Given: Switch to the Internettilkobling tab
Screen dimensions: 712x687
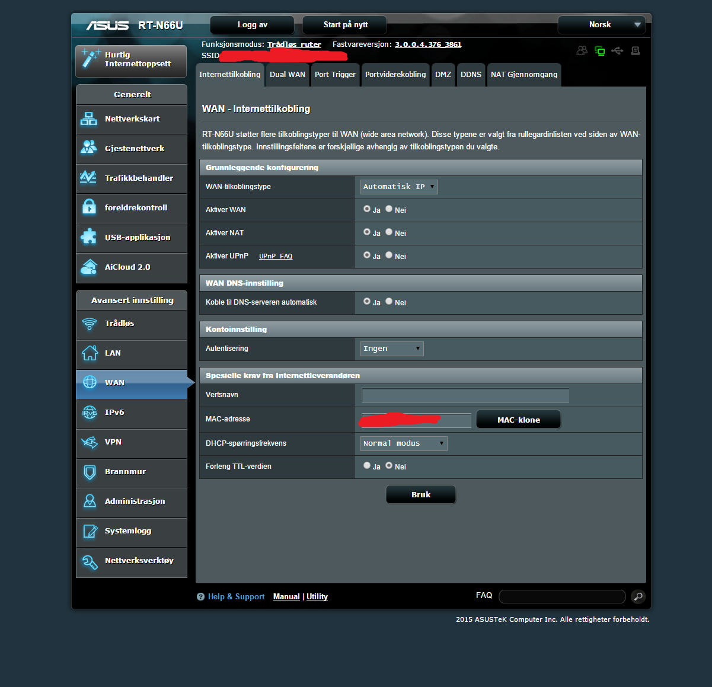Looking at the screenshot, I should (229, 75).
